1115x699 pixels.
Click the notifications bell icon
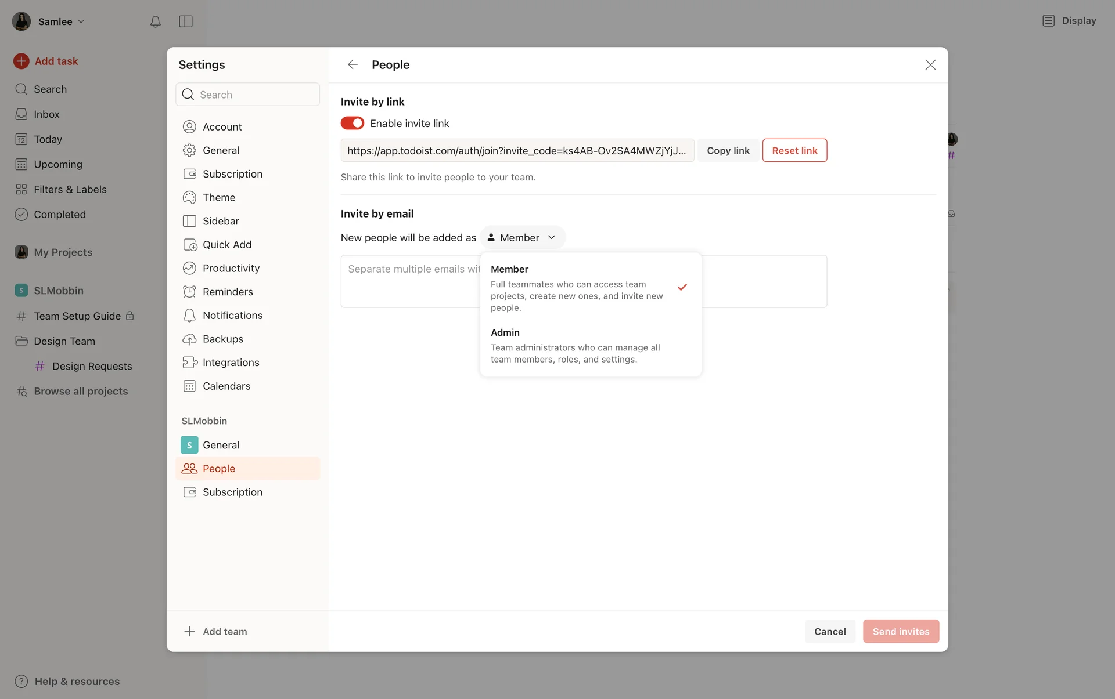coord(155,21)
